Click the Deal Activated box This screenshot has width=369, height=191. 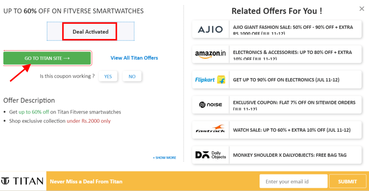tap(90, 32)
